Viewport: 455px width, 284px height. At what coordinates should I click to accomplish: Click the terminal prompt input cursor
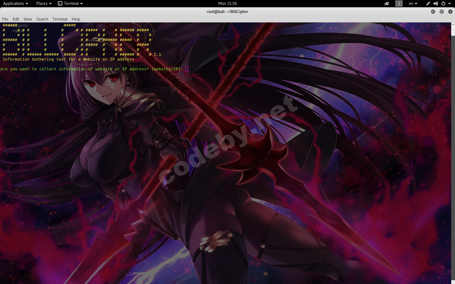[x=187, y=69]
